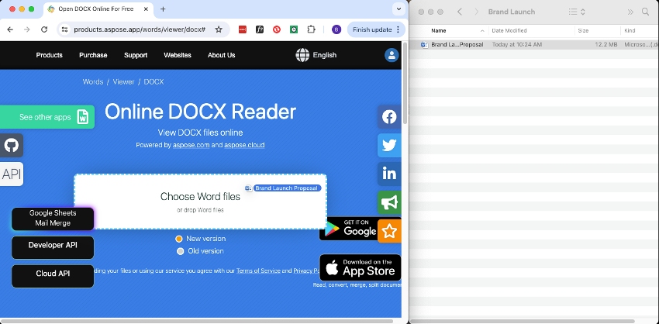Share page via LinkedIn icon

point(389,174)
